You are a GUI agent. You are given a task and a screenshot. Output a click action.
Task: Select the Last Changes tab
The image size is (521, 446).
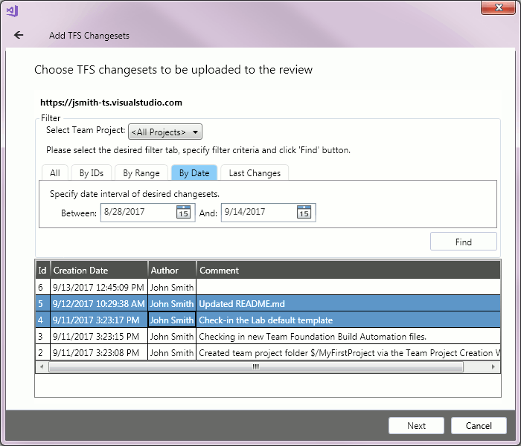coord(255,173)
